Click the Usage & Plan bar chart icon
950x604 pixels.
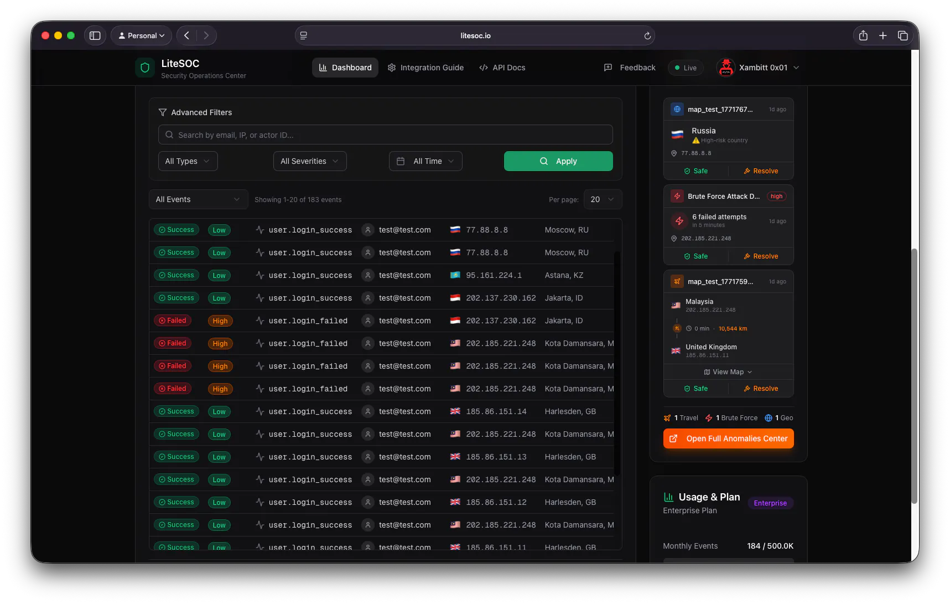tap(668, 497)
